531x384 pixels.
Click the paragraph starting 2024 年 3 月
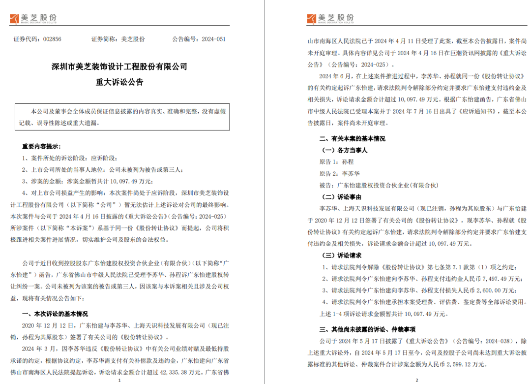click(119, 360)
